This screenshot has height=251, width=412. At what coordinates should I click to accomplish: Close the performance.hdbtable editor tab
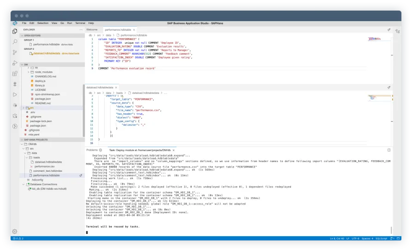tap(134, 30)
